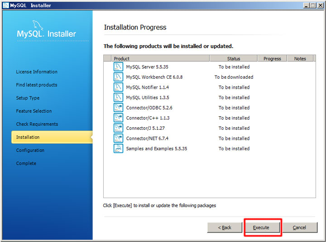Select the row 'Connector/ODBC 5.2.6'
Image resolution: width=326 pixels, height=242 pixels.
(x=209, y=108)
